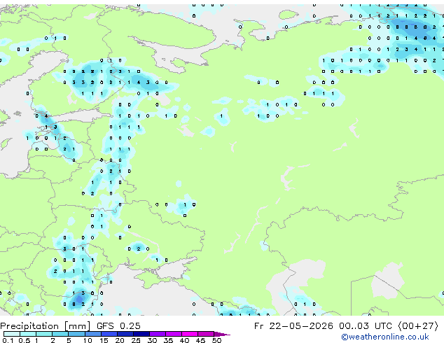This screenshot has width=444, height=343.
Task: Click the legend label "30"
Action: 152,340
